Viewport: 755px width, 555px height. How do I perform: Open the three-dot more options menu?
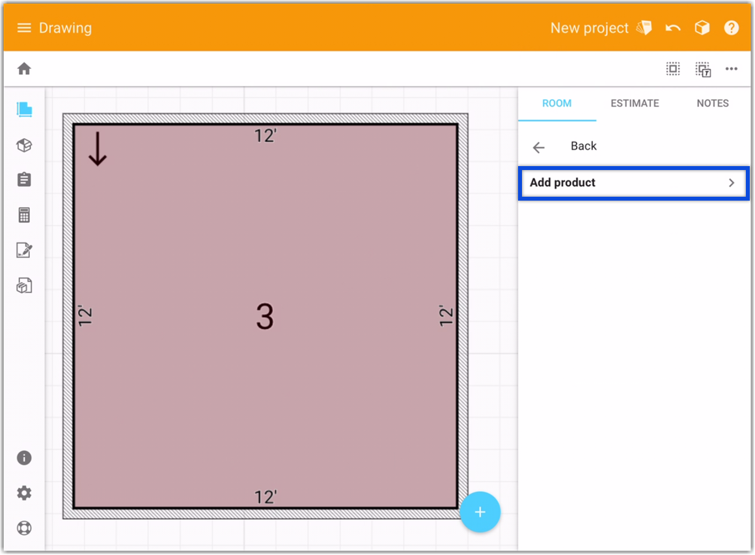point(732,69)
